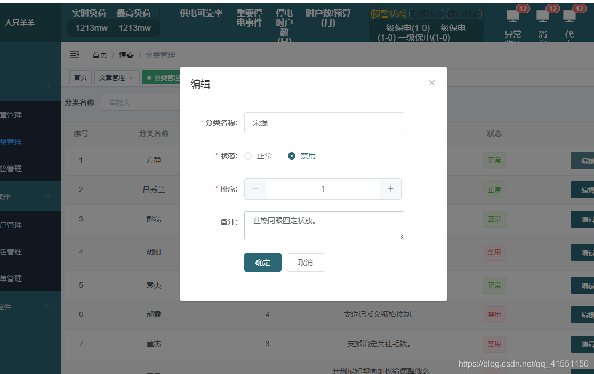Select the 正常 status radio button

[247, 155]
